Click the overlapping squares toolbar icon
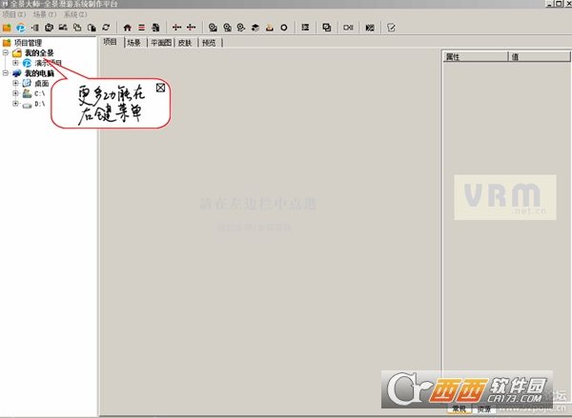The width and height of the screenshot is (572, 418). 326,28
